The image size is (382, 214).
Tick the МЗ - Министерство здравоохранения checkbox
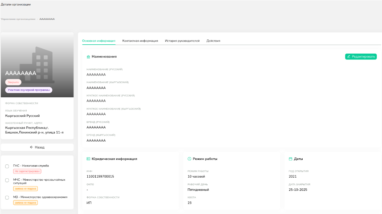click(7, 198)
